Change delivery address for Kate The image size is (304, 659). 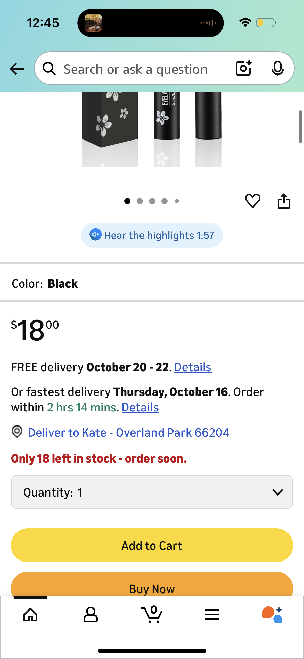128,432
